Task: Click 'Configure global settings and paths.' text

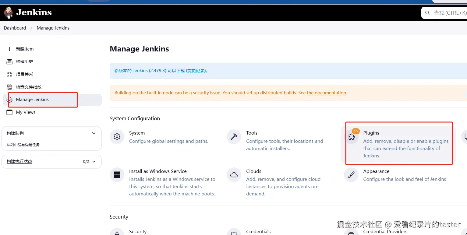Action: 169,141
